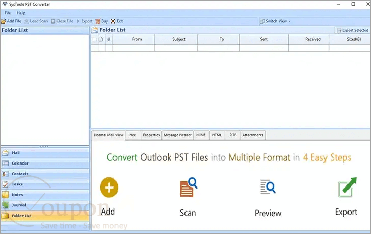Switch to the HTML tab
371x234 pixels.
click(217, 135)
